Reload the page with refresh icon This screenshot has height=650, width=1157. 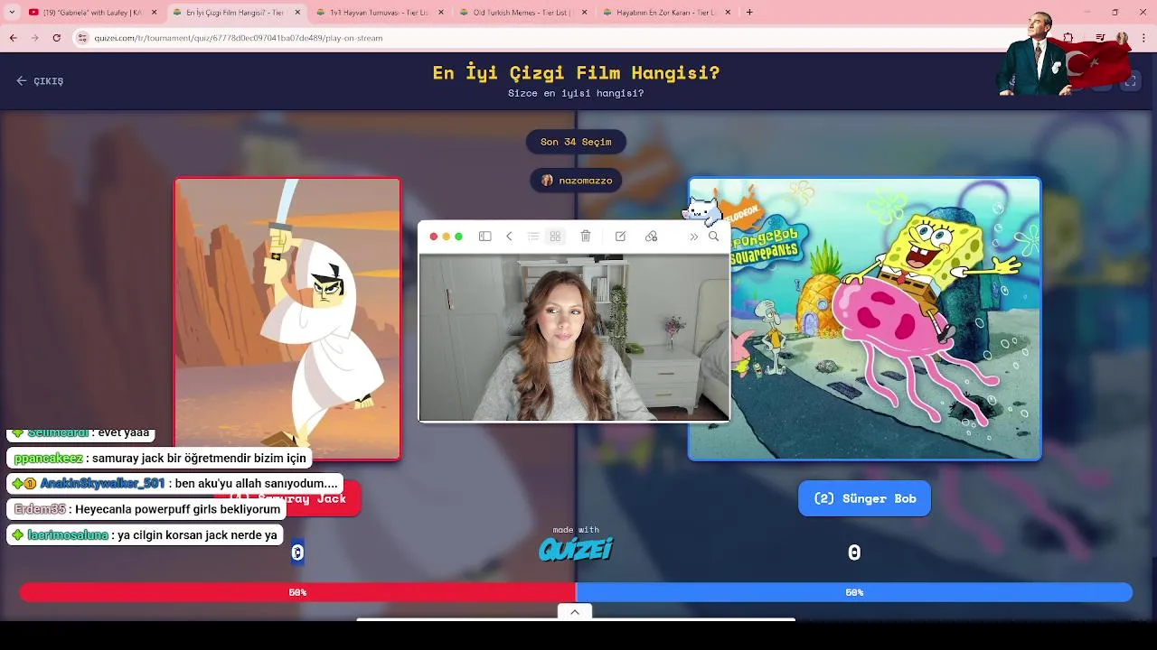pos(56,38)
